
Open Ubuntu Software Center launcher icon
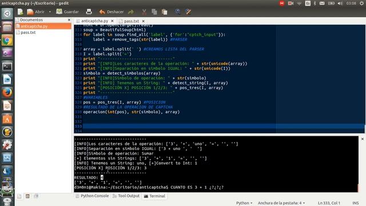7,119
